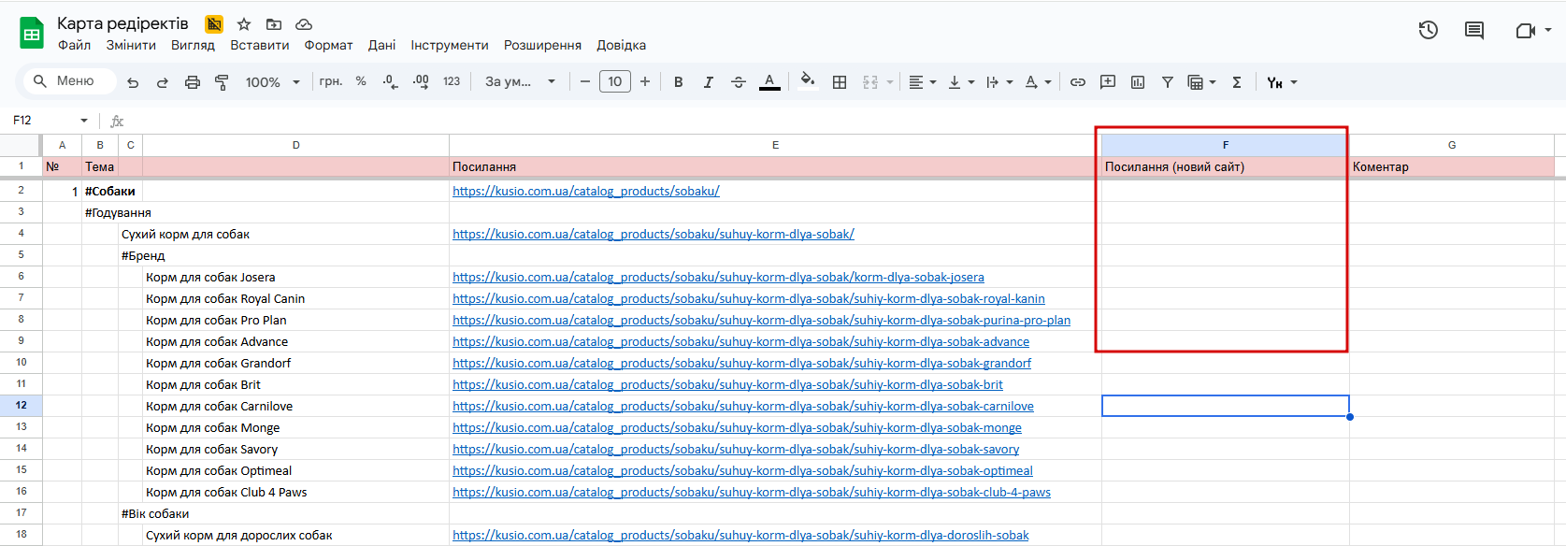Toggle strikethrough formatting
1566x546 pixels.
click(738, 82)
